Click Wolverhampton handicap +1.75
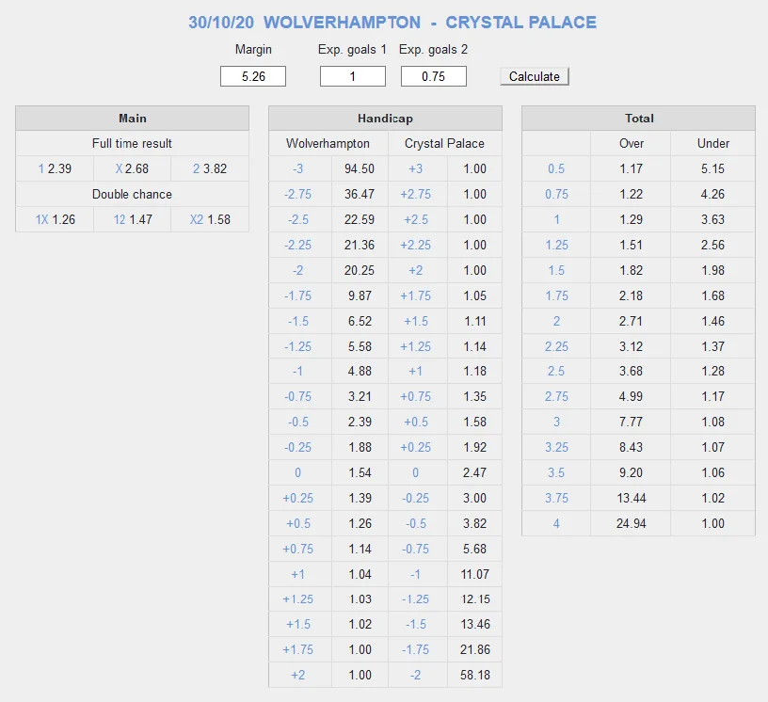768x702 pixels. [x=300, y=650]
